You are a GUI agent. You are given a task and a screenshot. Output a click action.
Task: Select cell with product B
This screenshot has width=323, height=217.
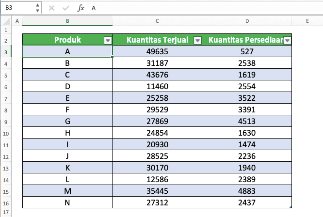(x=67, y=63)
